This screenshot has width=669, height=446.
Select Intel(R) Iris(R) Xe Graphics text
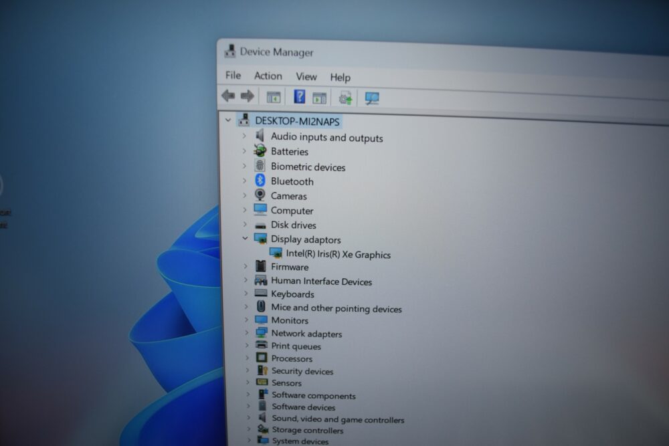click(339, 254)
